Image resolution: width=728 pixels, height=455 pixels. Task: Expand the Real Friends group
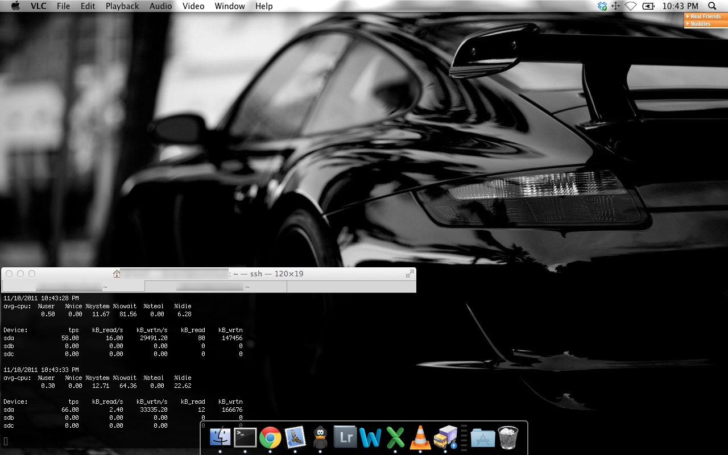pos(706,16)
